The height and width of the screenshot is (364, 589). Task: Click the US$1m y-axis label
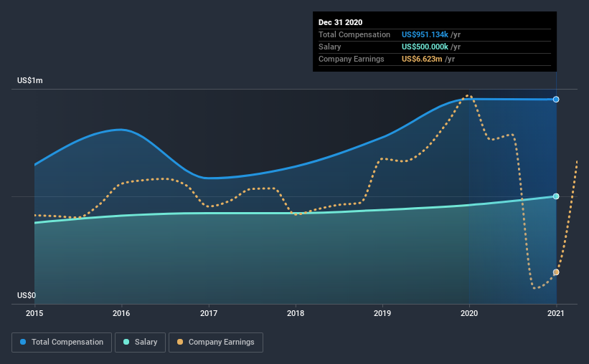point(30,81)
